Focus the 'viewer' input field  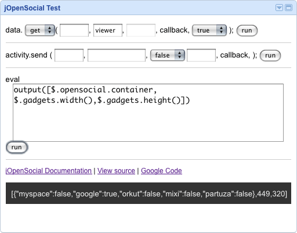108,30
